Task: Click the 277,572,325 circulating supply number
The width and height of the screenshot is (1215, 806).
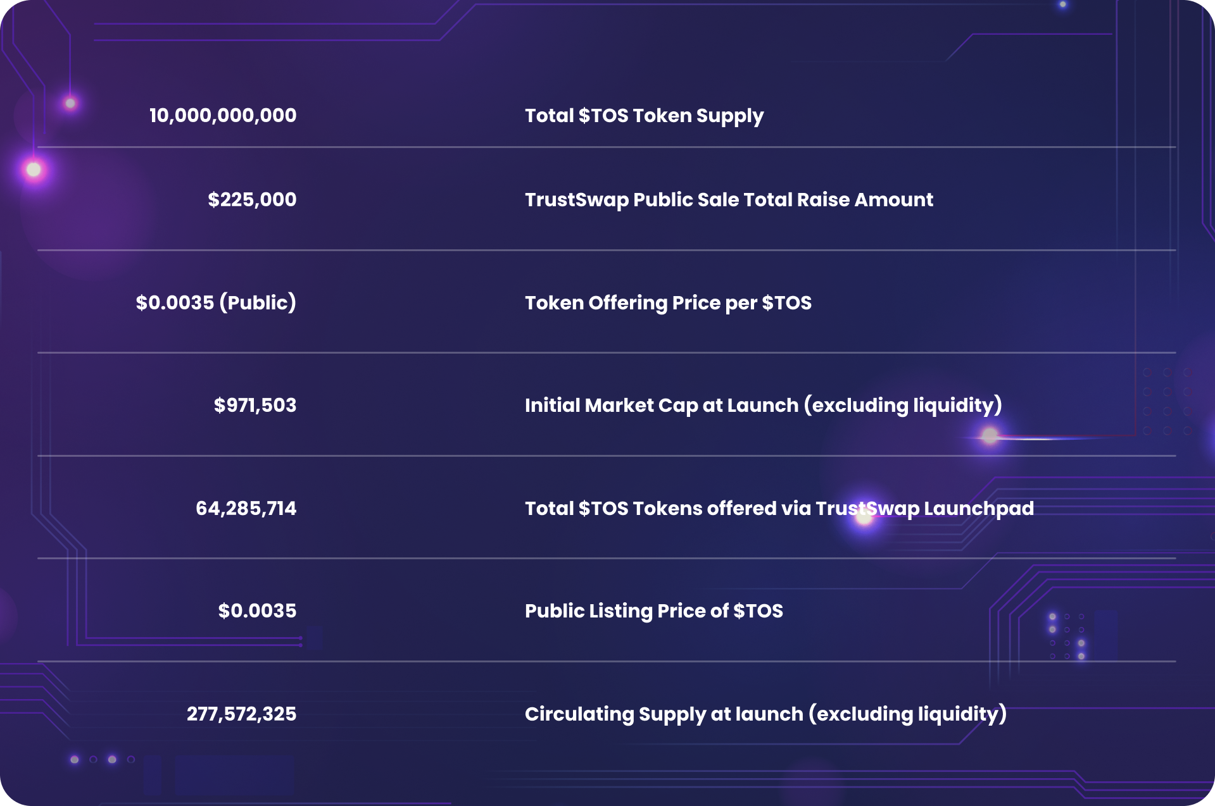Action: pos(241,714)
